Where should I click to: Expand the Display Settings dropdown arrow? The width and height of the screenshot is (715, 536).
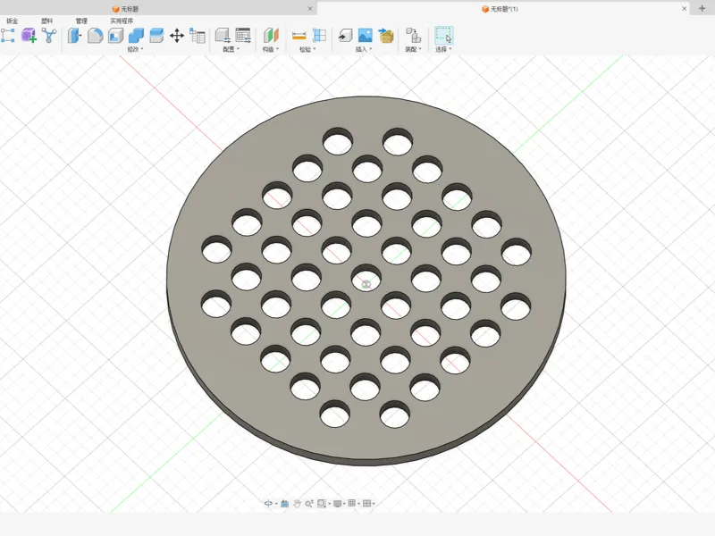[344, 504]
